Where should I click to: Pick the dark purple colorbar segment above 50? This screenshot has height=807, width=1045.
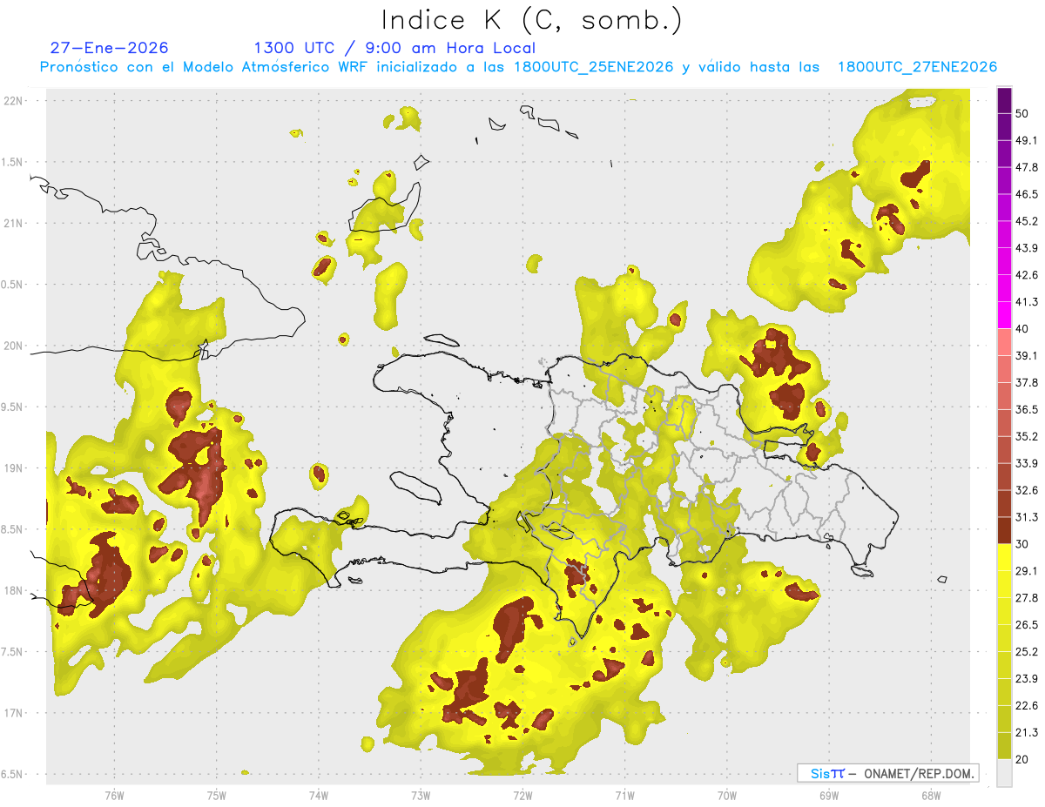click(1004, 100)
